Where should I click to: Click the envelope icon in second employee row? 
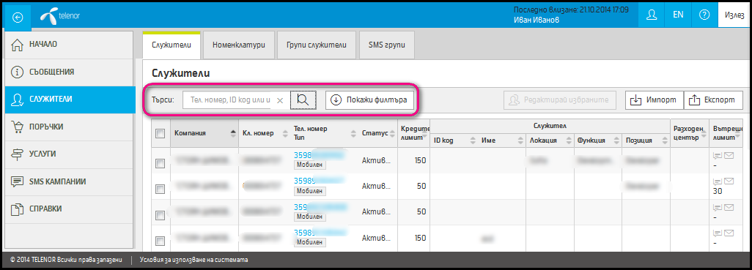click(729, 181)
